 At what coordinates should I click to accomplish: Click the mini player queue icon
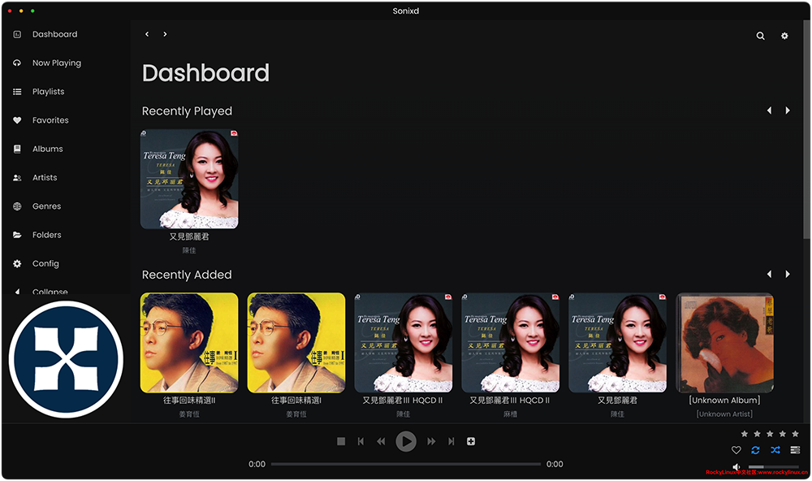click(x=795, y=450)
